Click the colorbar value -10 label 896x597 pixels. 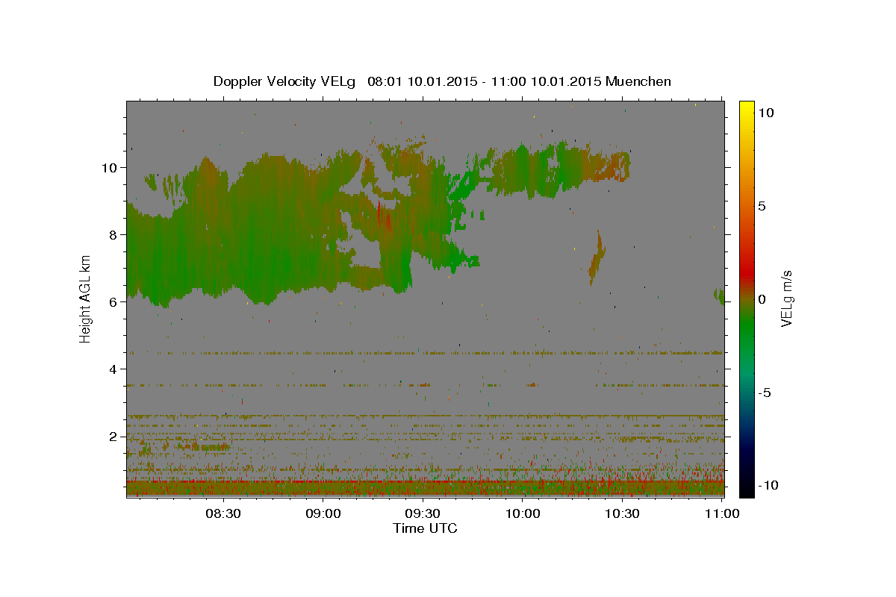768,485
